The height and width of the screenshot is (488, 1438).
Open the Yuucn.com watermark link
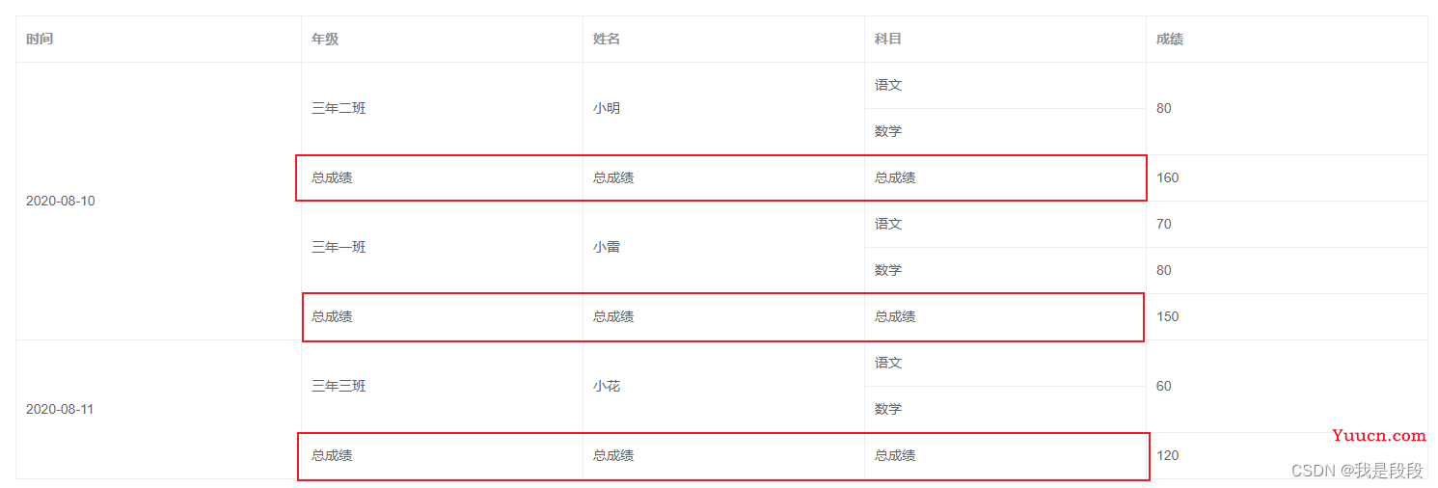(x=1378, y=436)
